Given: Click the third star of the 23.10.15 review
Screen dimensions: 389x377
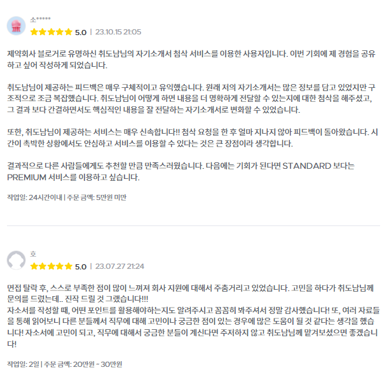Looking at the screenshot, I should point(51,32).
